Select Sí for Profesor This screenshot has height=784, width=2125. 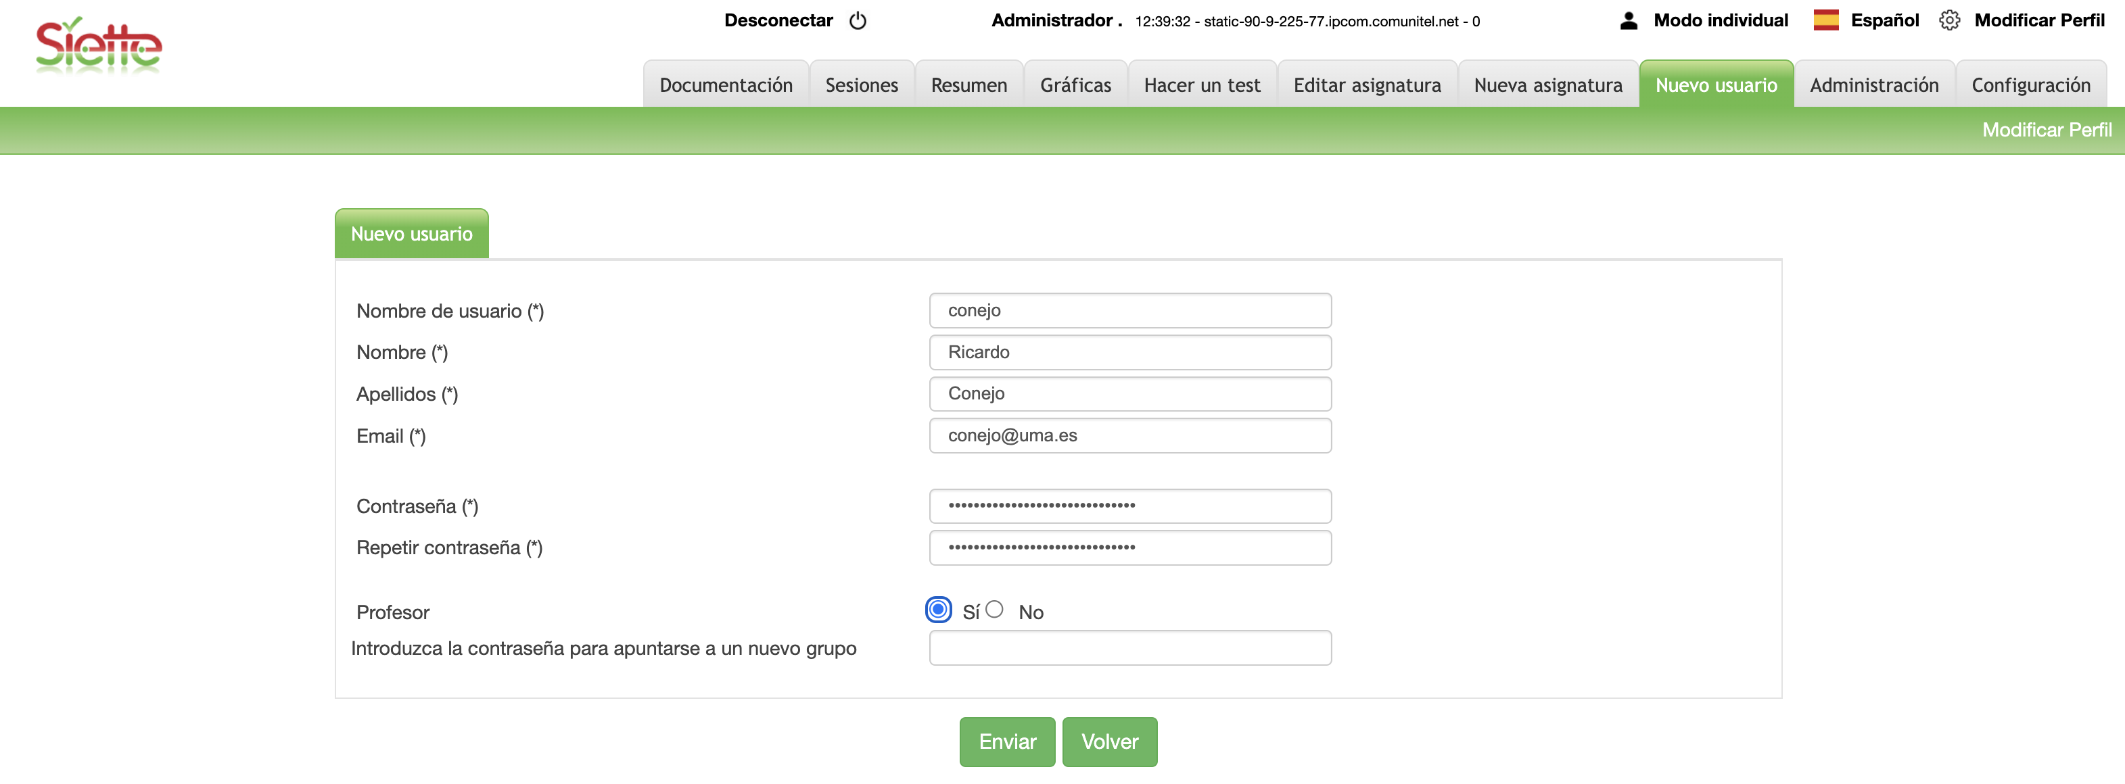coord(938,610)
